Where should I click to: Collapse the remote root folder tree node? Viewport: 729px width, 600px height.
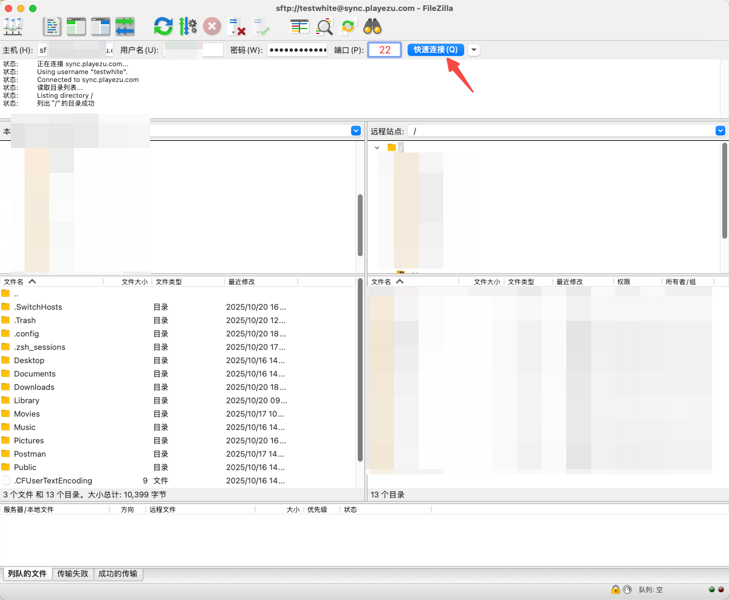point(377,148)
